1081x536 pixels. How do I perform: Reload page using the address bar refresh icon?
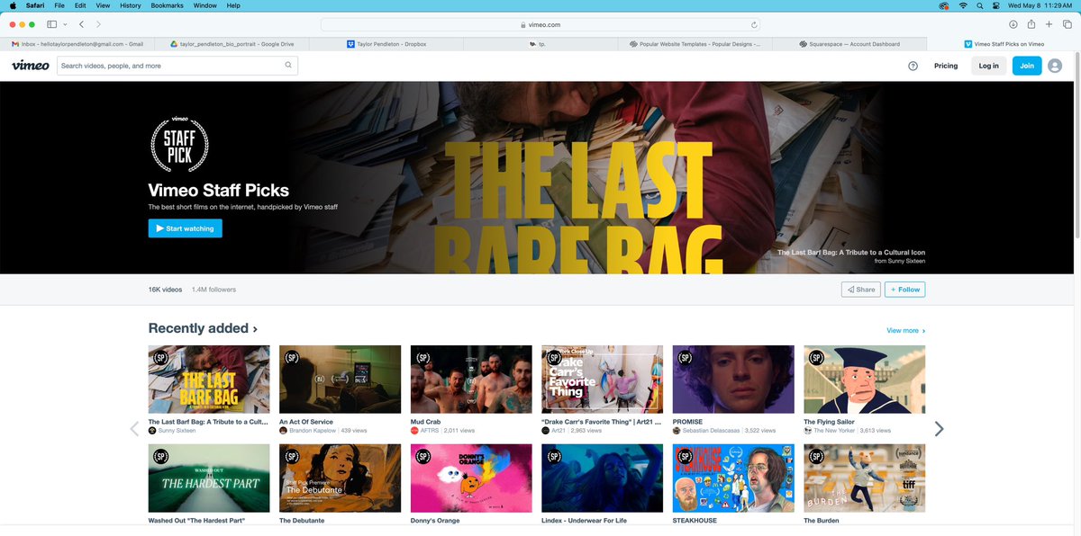click(754, 25)
